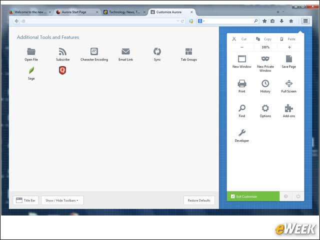The width and height of the screenshot is (320, 240).
Task: Click the Open File folder icon
Action: click(31, 51)
